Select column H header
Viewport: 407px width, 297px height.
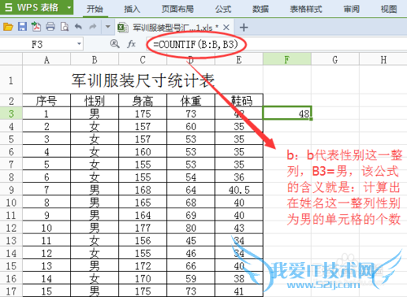[383, 59]
